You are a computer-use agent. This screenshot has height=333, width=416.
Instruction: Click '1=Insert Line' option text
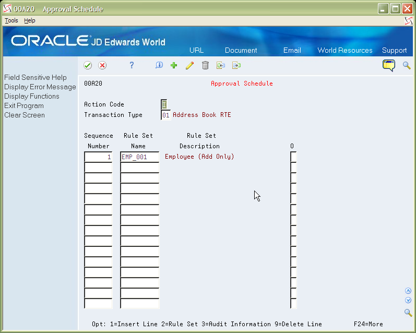(x=134, y=324)
